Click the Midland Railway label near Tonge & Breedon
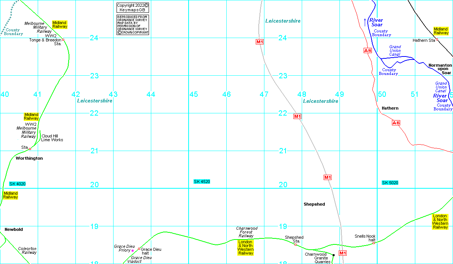 (60, 24)
